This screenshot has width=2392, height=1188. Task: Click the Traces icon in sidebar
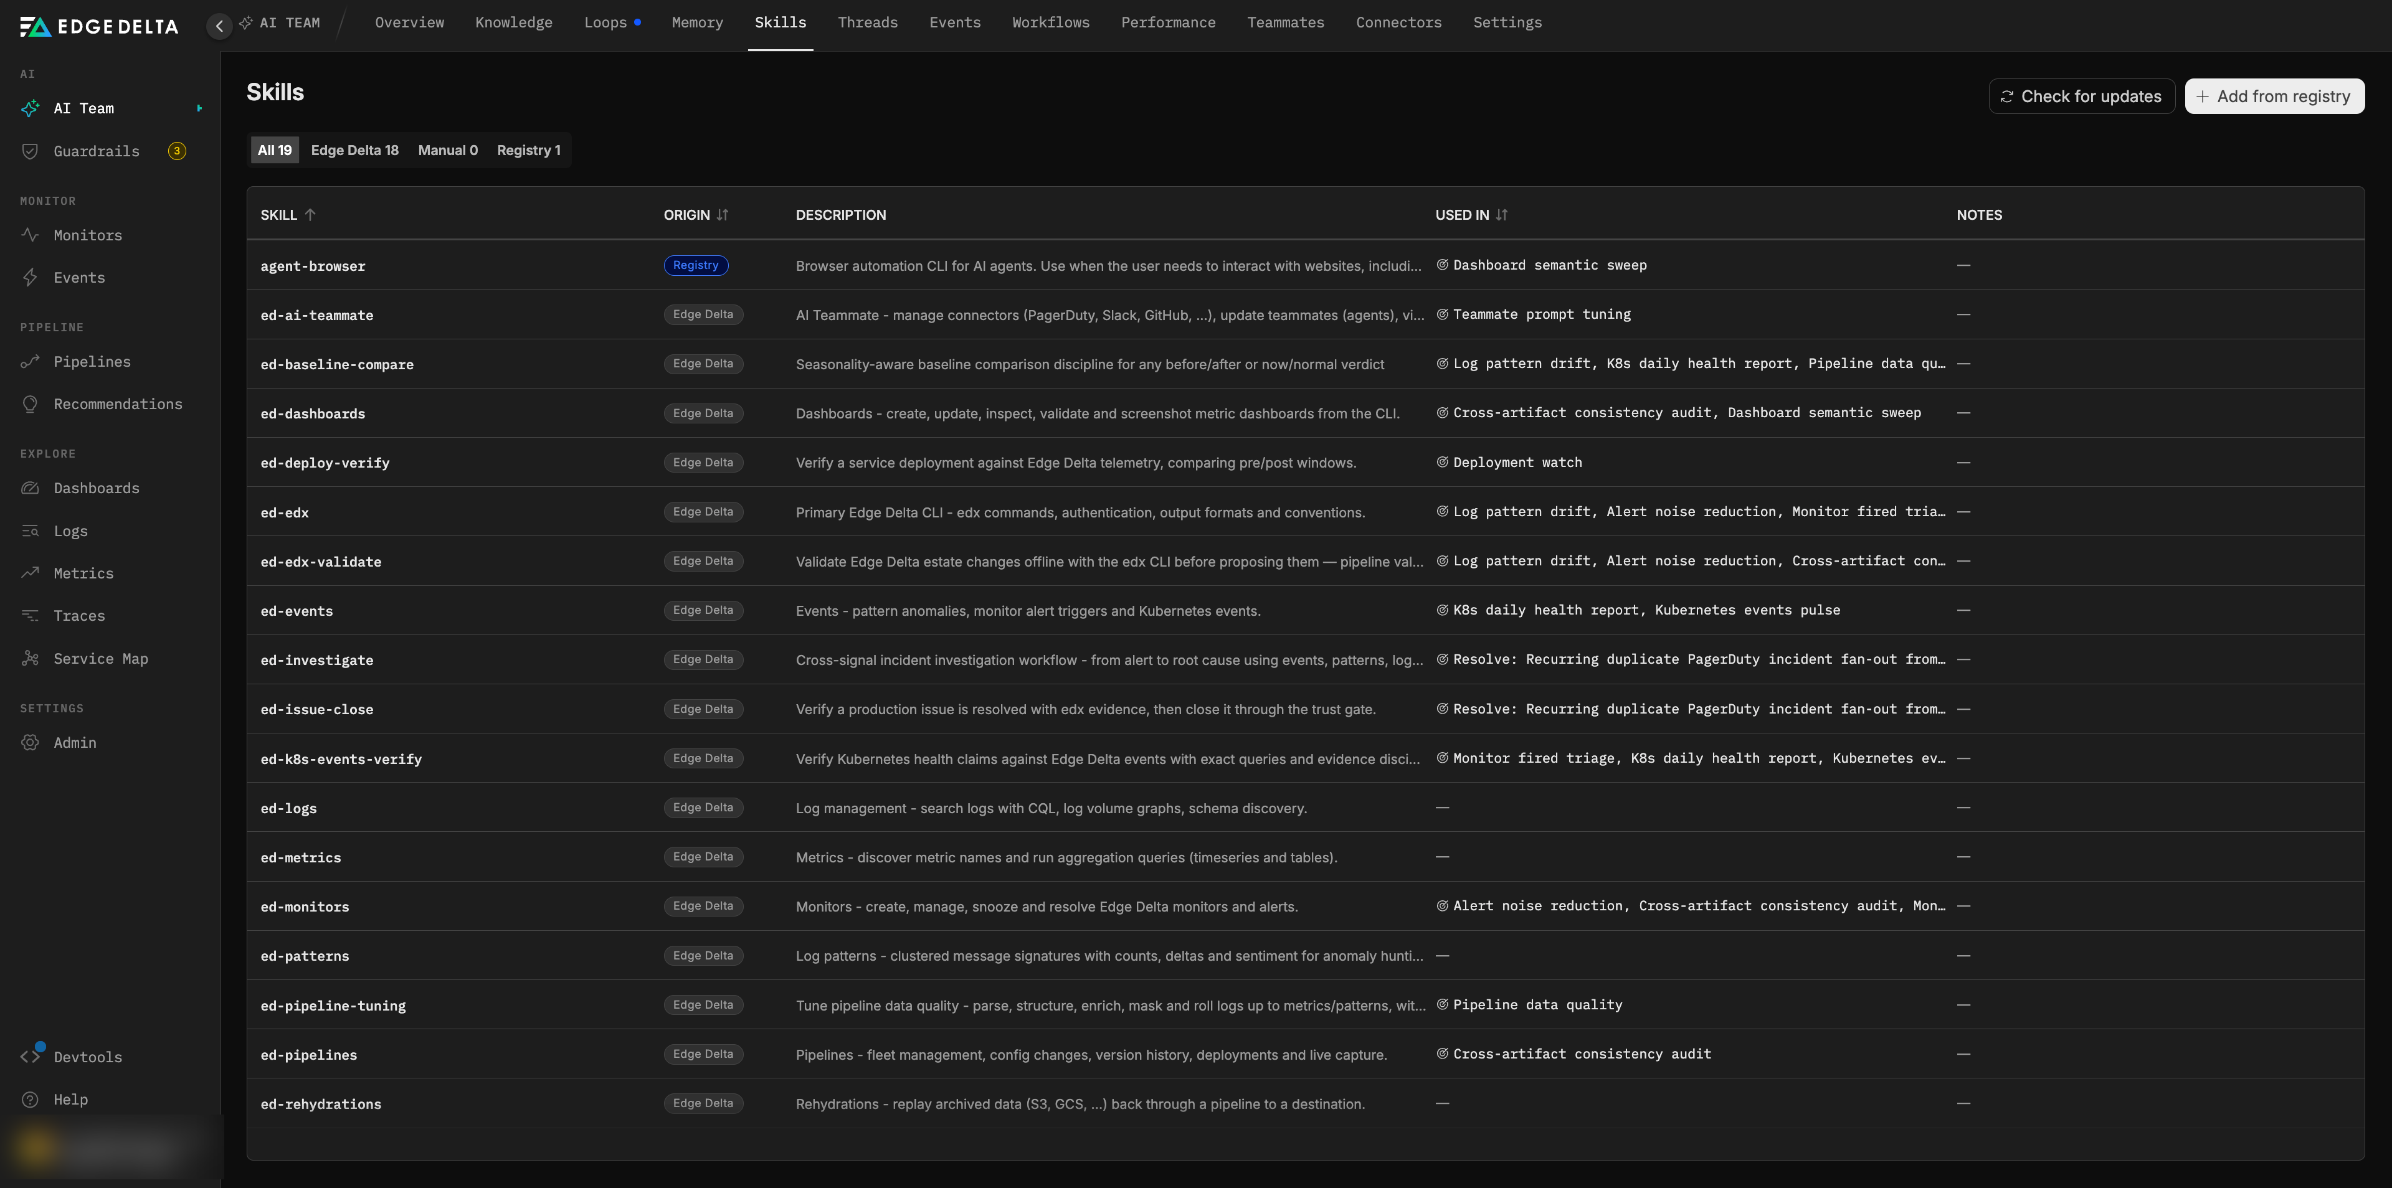[x=31, y=615]
